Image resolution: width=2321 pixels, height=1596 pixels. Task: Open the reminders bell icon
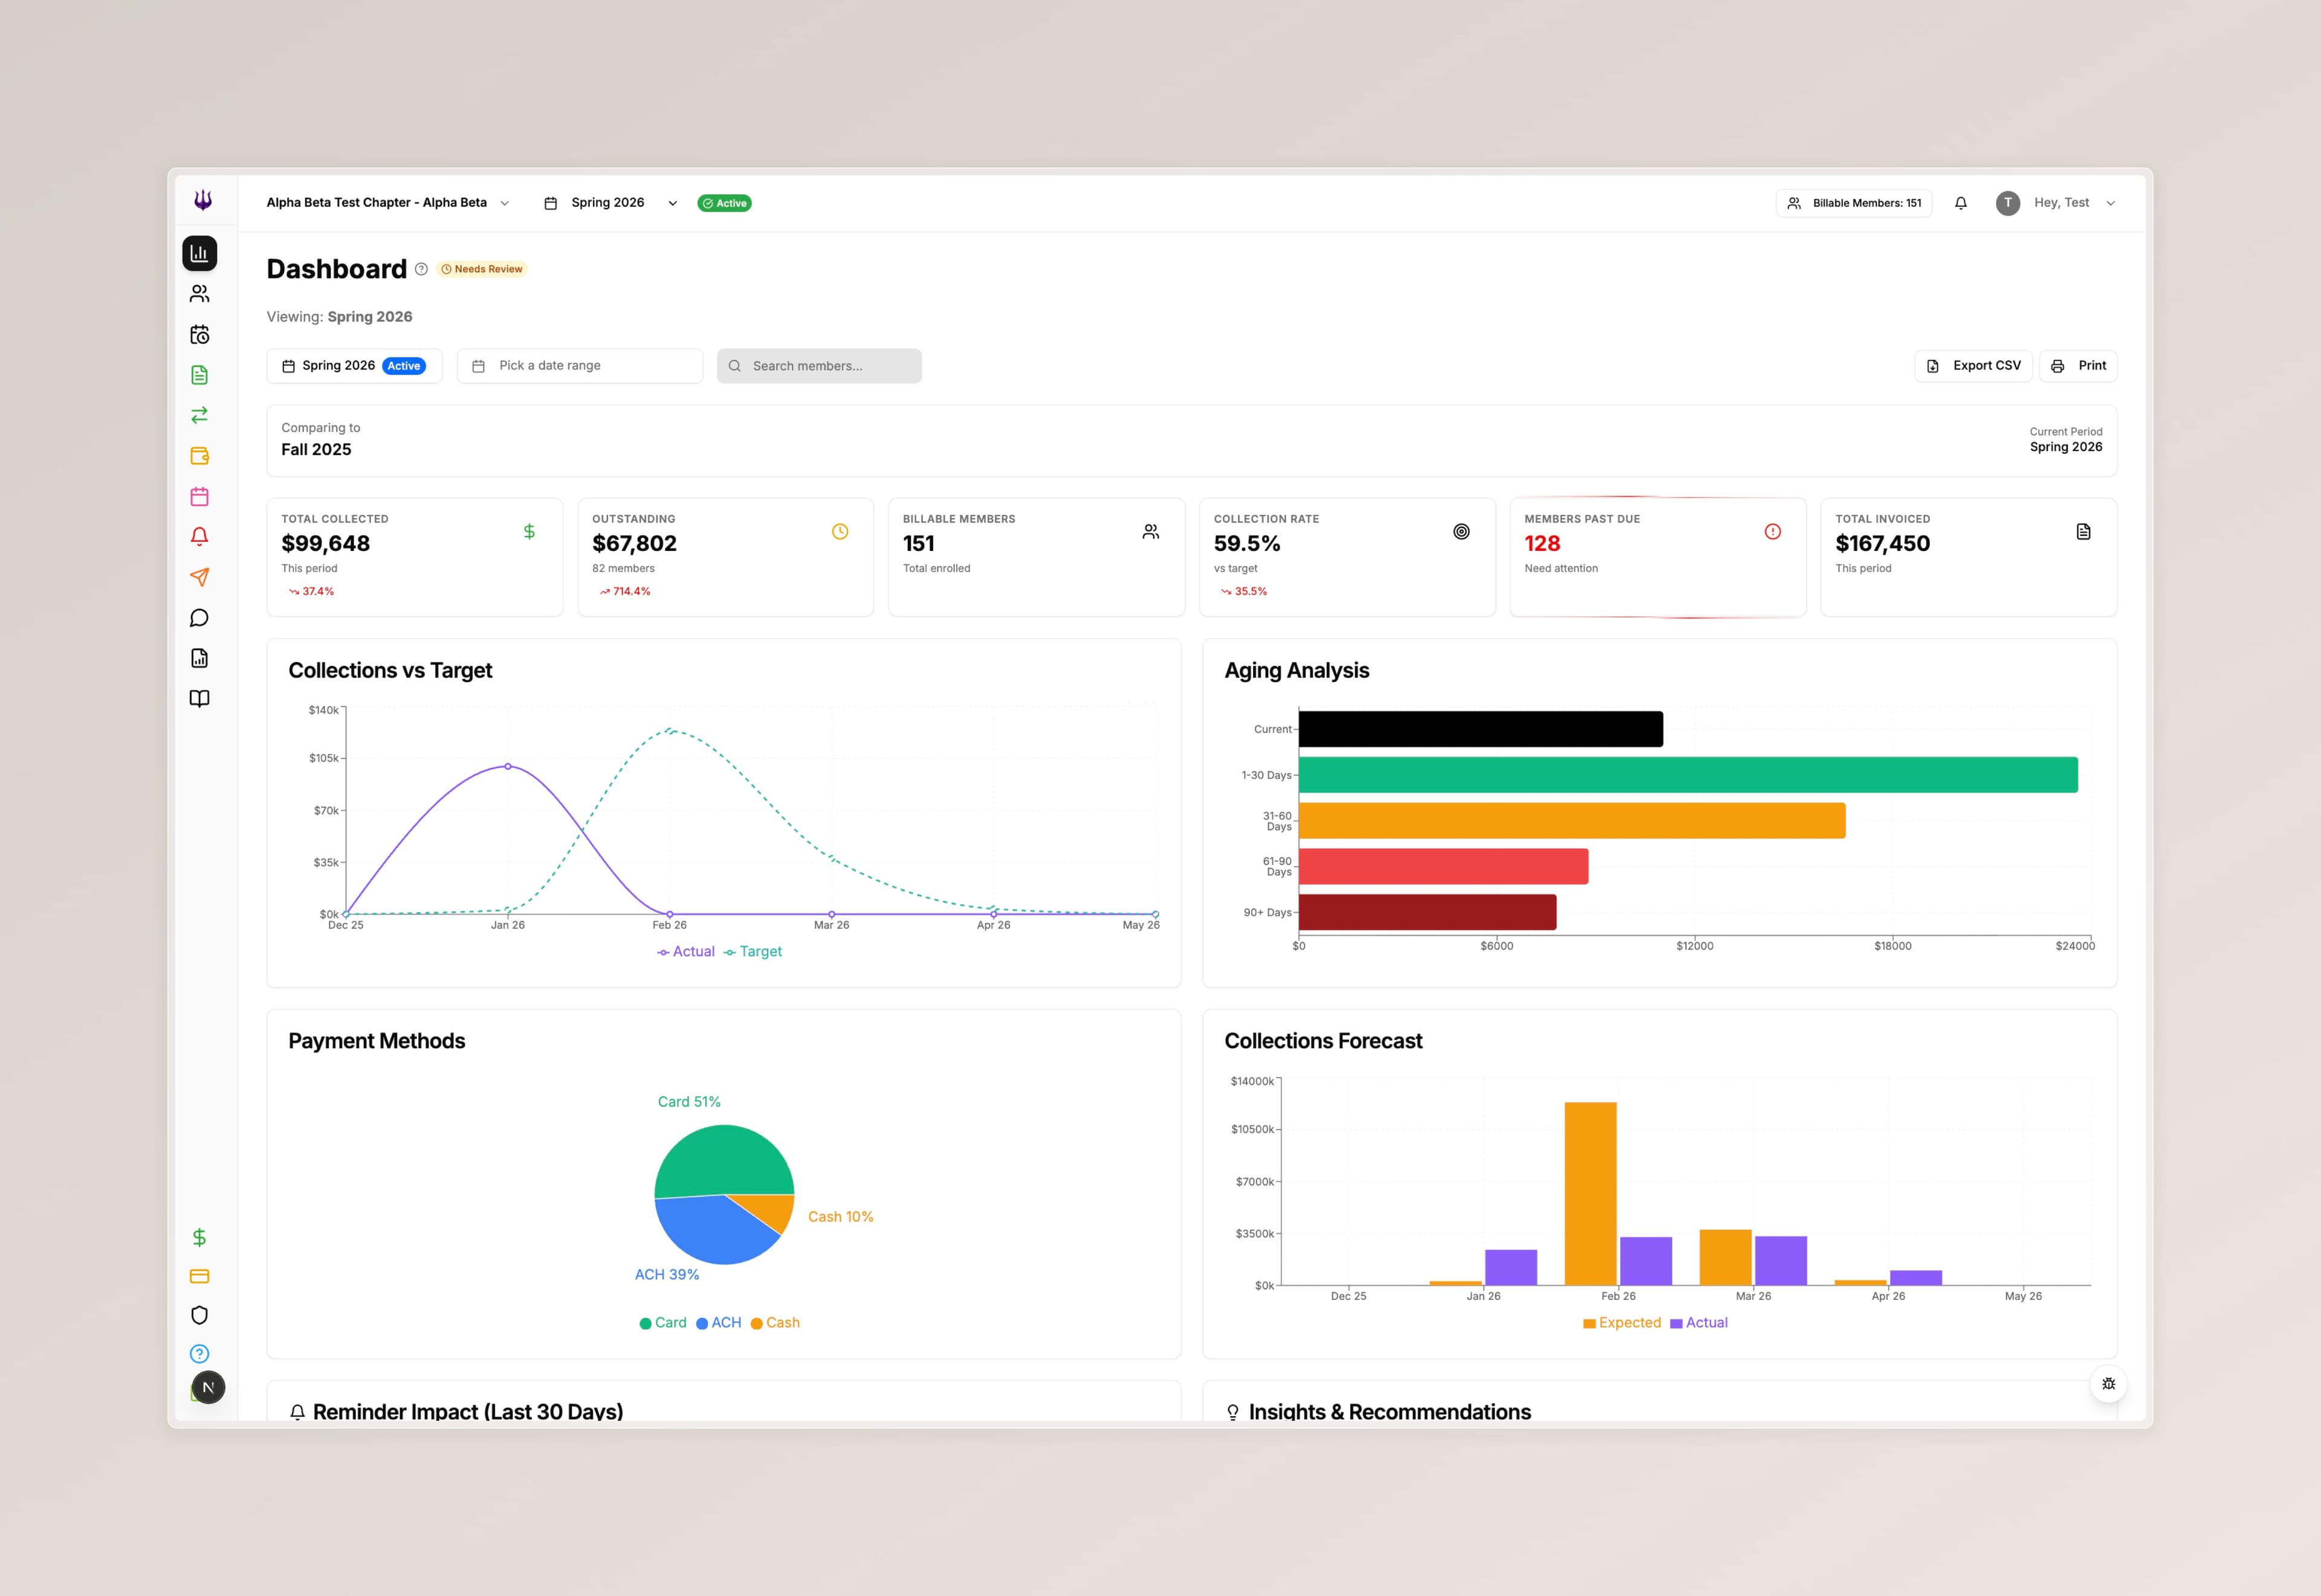coord(199,537)
